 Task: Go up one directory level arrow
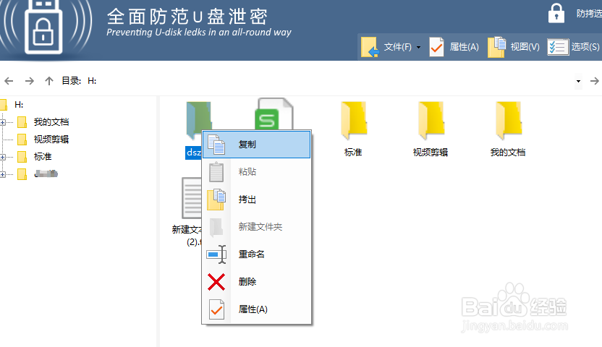coord(48,81)
